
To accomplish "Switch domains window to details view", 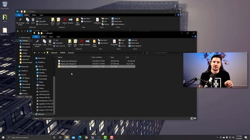I will [x=192, y=118].
